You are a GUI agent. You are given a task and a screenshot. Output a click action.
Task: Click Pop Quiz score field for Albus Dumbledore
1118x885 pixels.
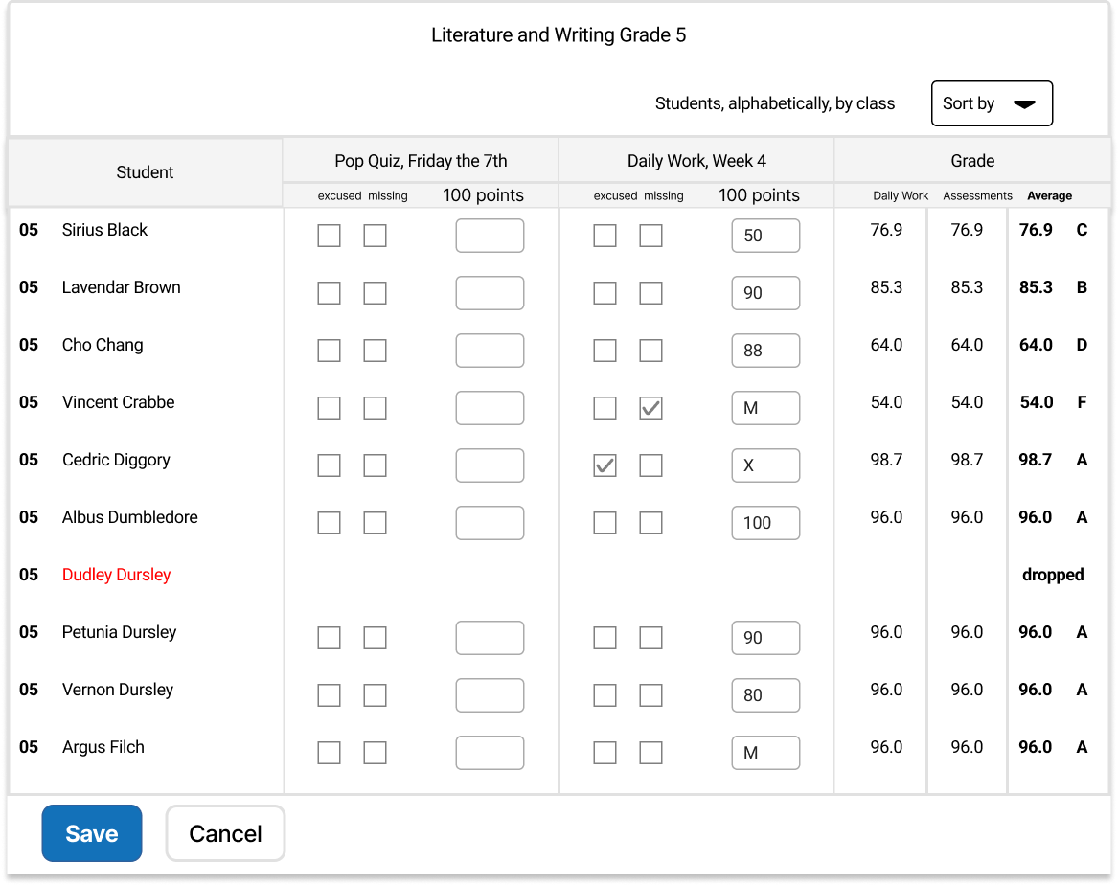click(490, 523)
